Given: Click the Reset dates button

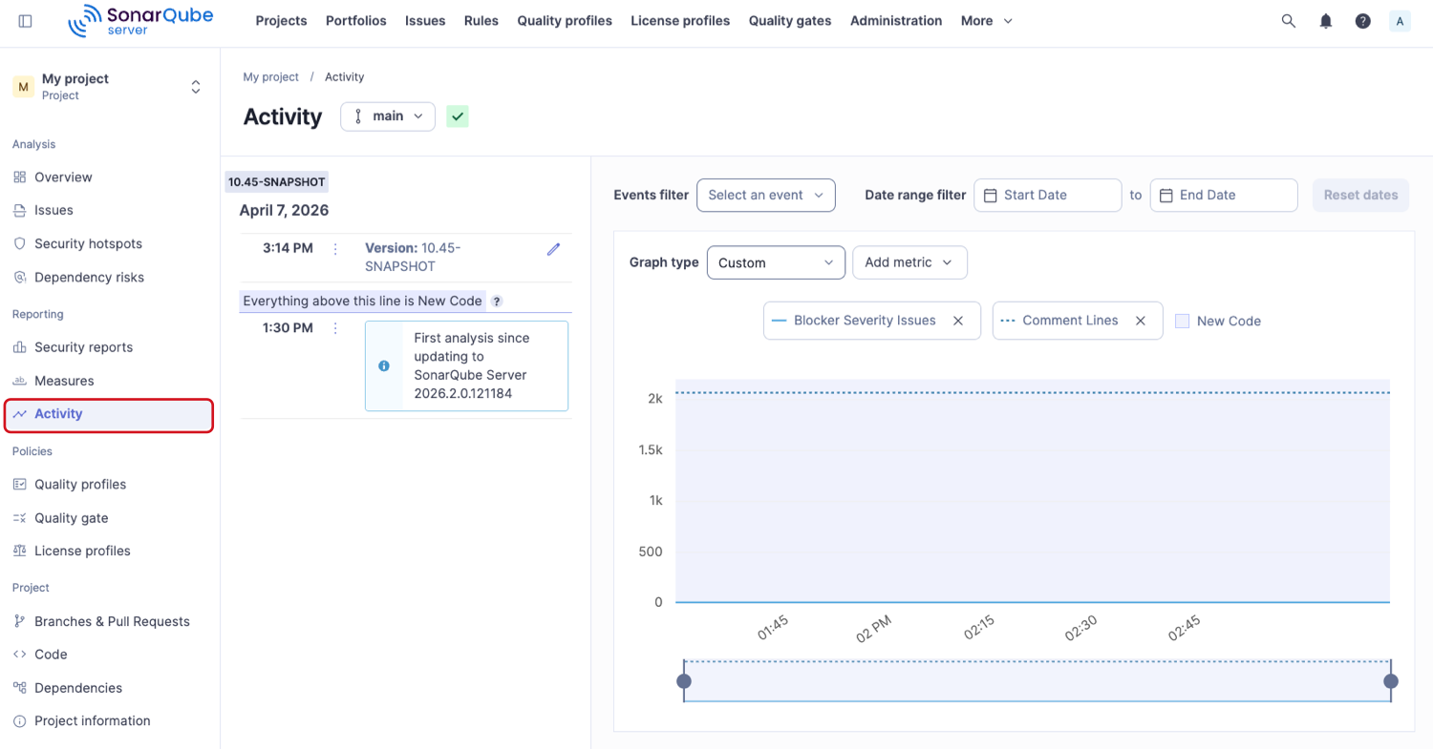Looking at the screenshot, I should tap(1361, 195).
